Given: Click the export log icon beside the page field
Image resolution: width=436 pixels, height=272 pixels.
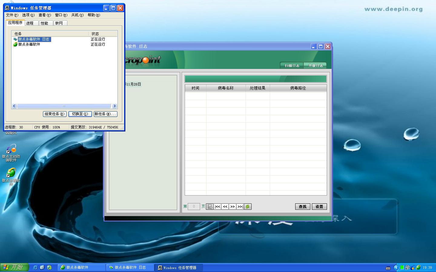Looking at the screenshot, I should tap(210, 207).
